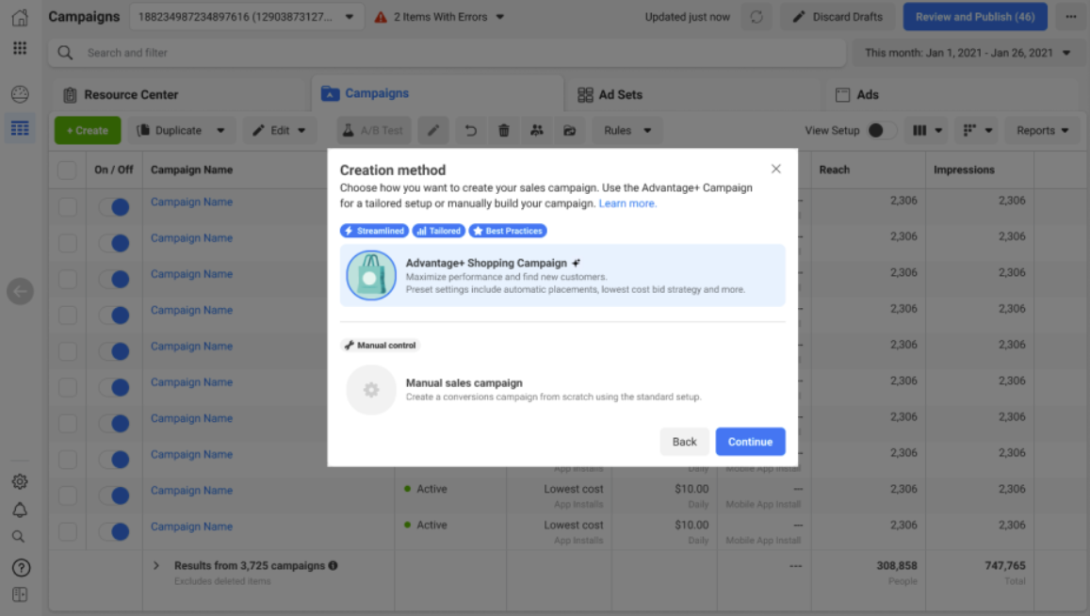
Task: Expand the Reports dropdown
Action: click(x=1041, y=130)
